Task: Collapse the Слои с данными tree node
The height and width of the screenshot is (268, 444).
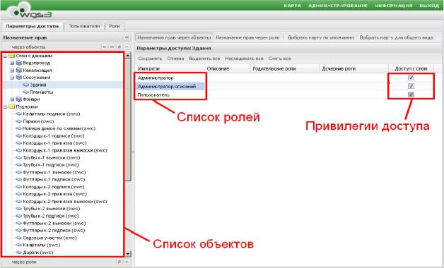Action: [x=5, y=56]
